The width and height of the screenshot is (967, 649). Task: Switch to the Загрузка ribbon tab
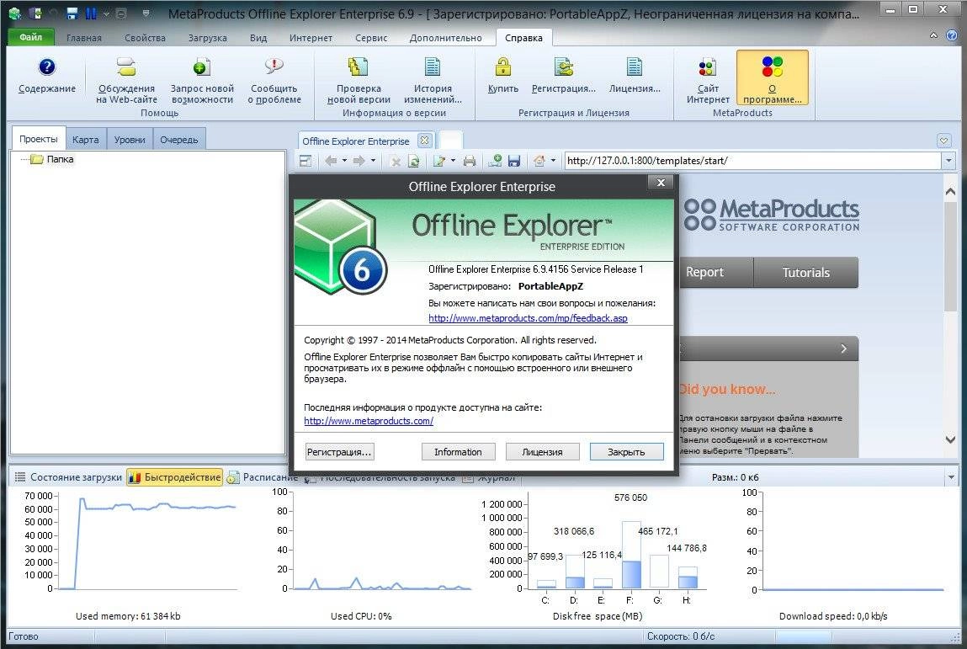click(207, 38)
